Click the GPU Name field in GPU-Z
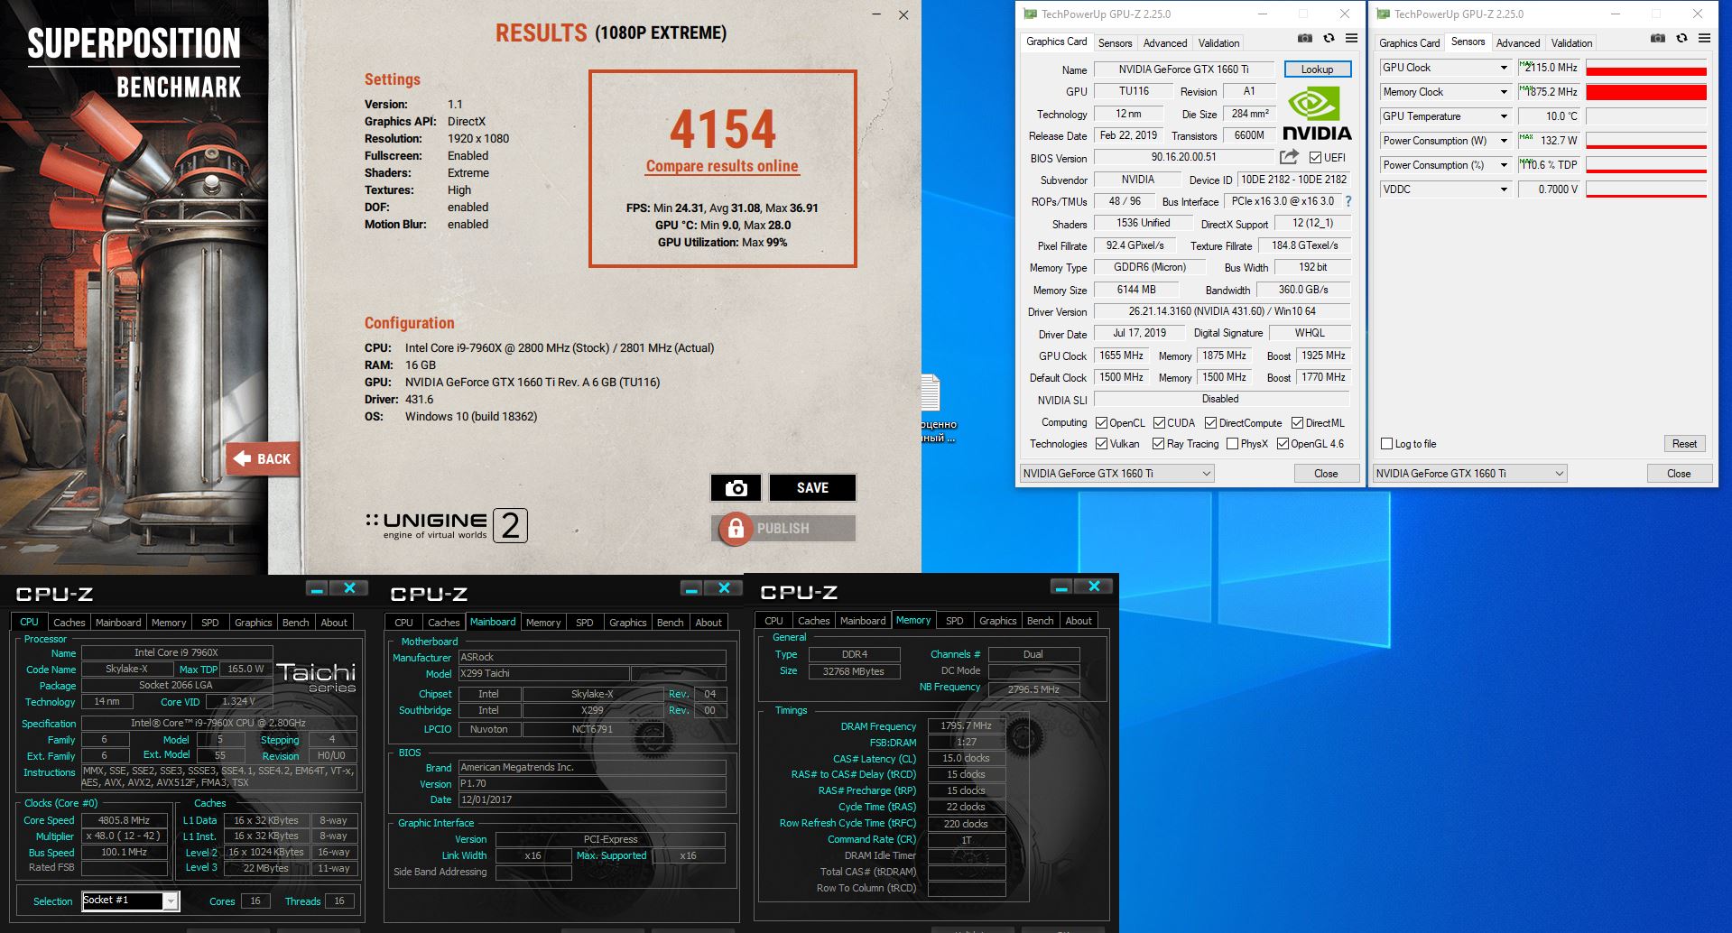Viewport: 1732px width, 933px height. click(x=1183, y=69)
